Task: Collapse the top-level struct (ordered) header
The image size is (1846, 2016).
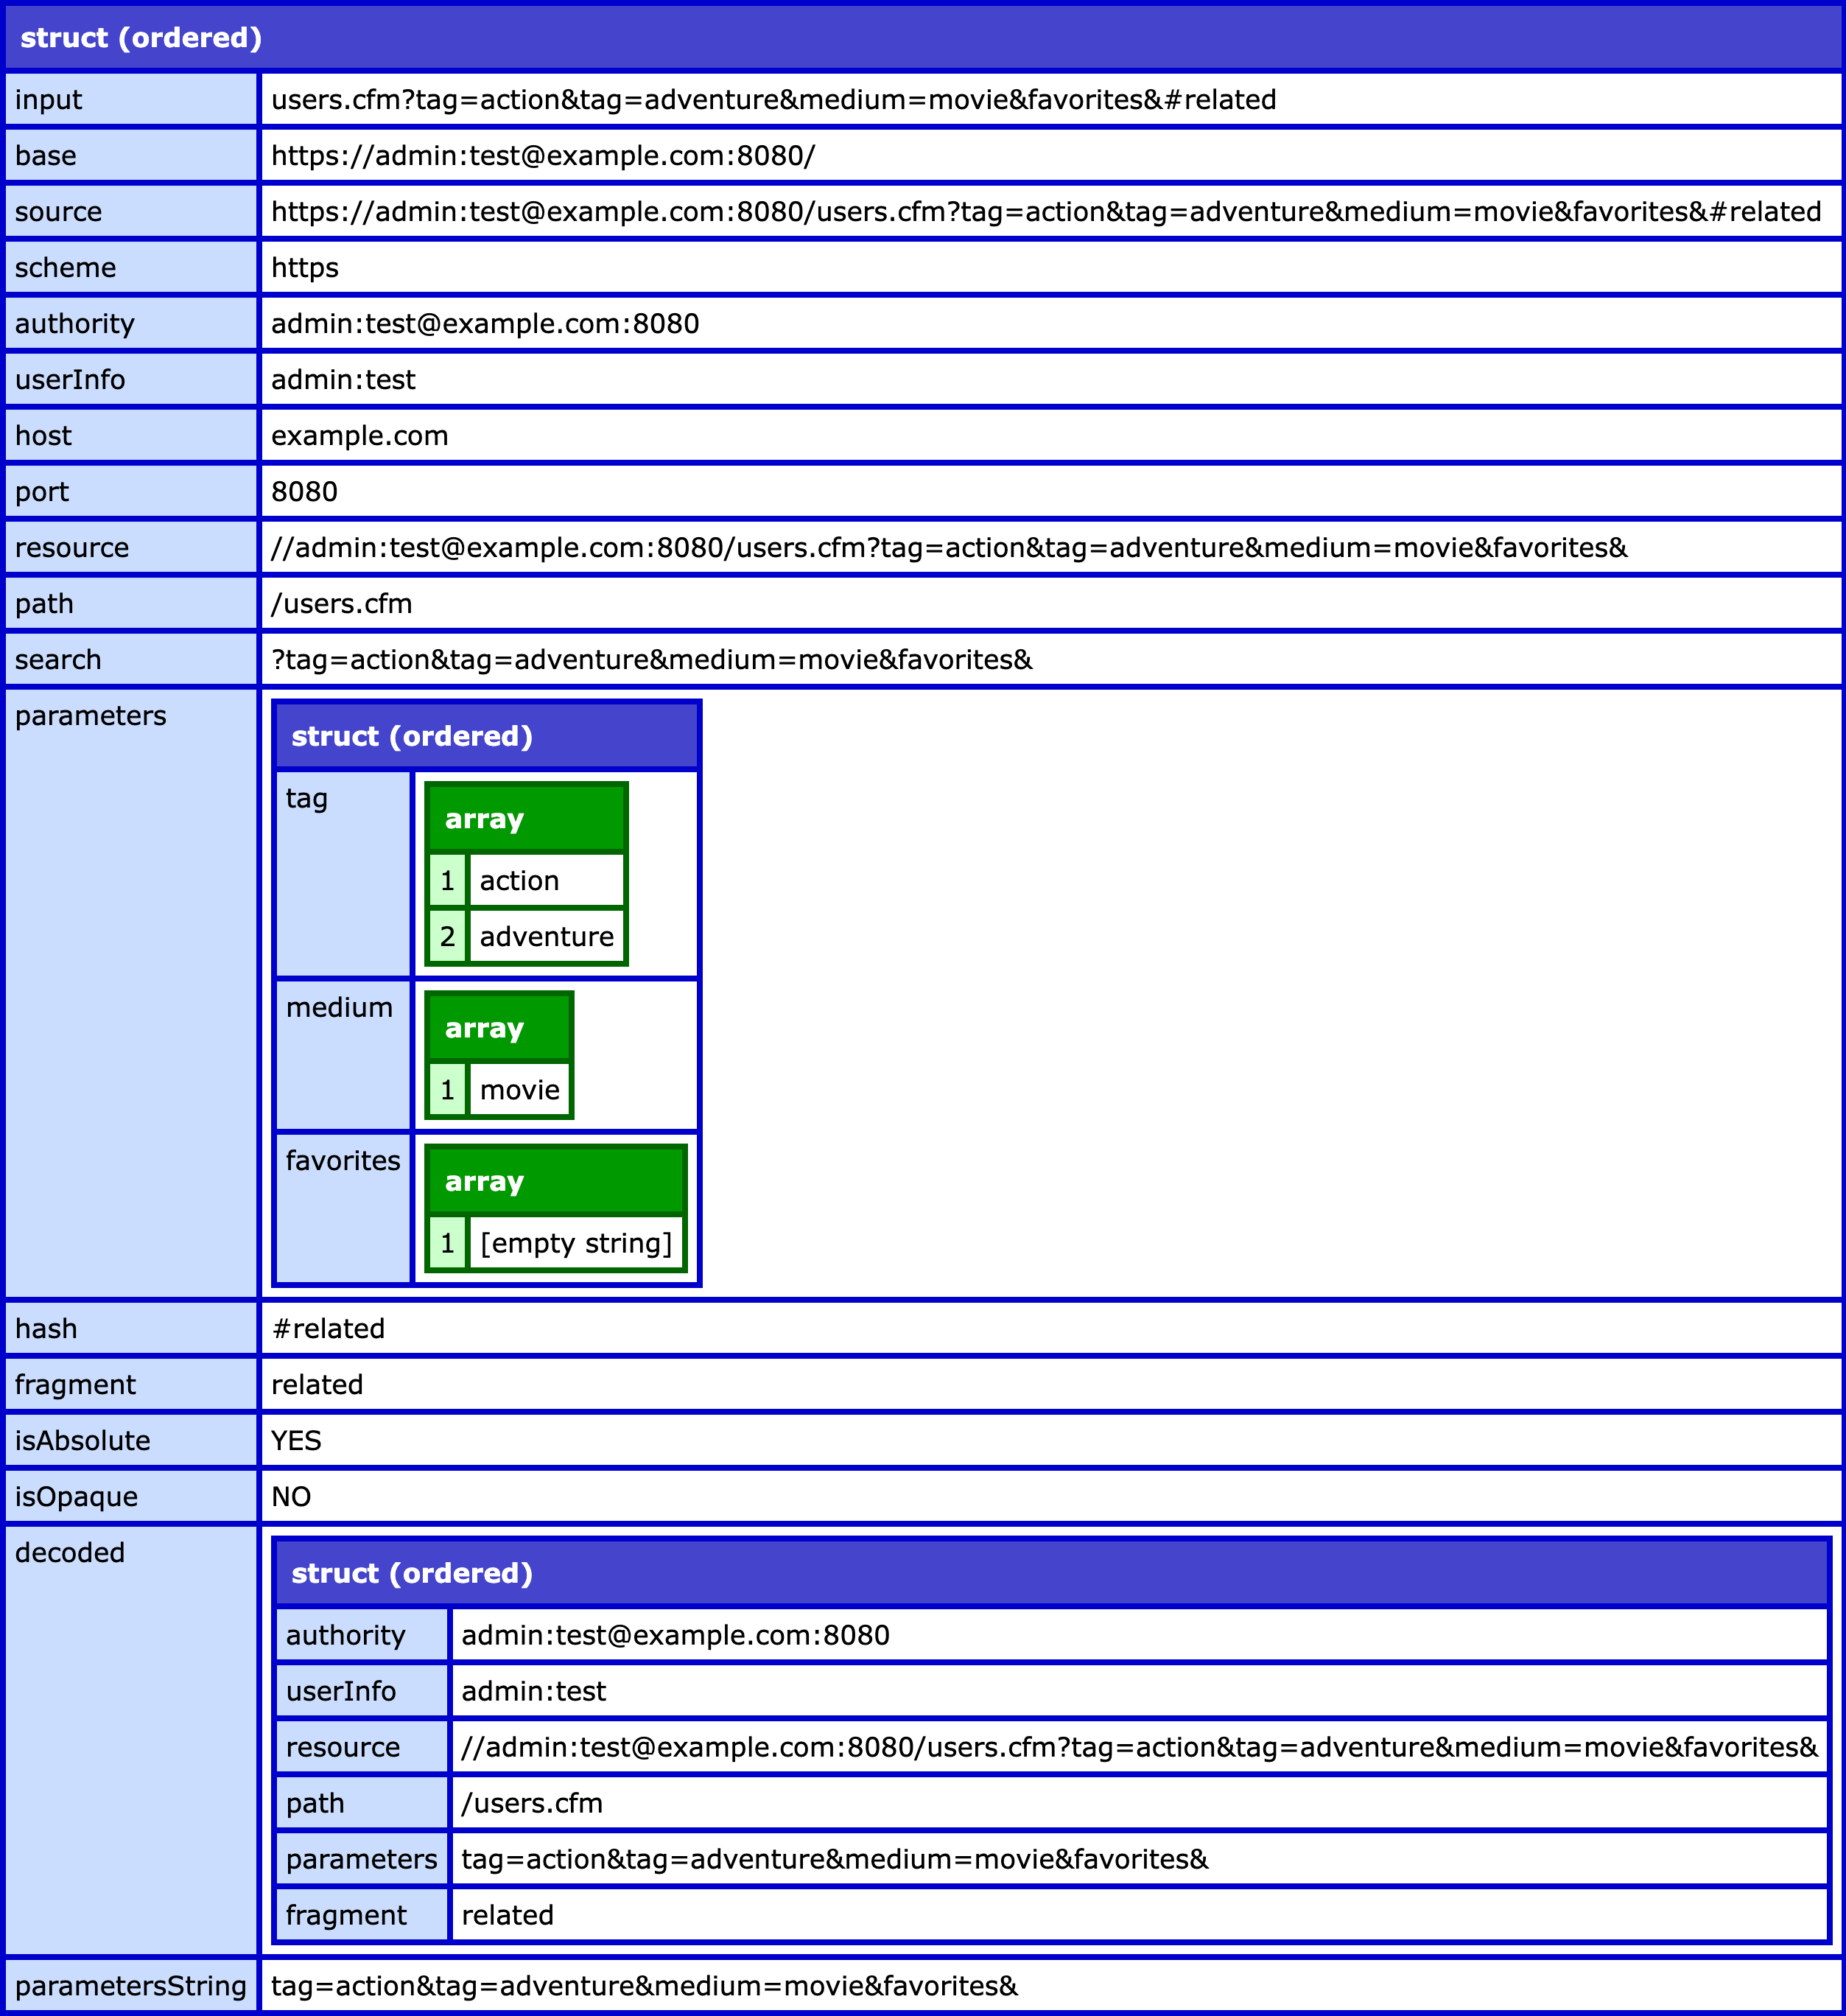Action: [140, 39]
